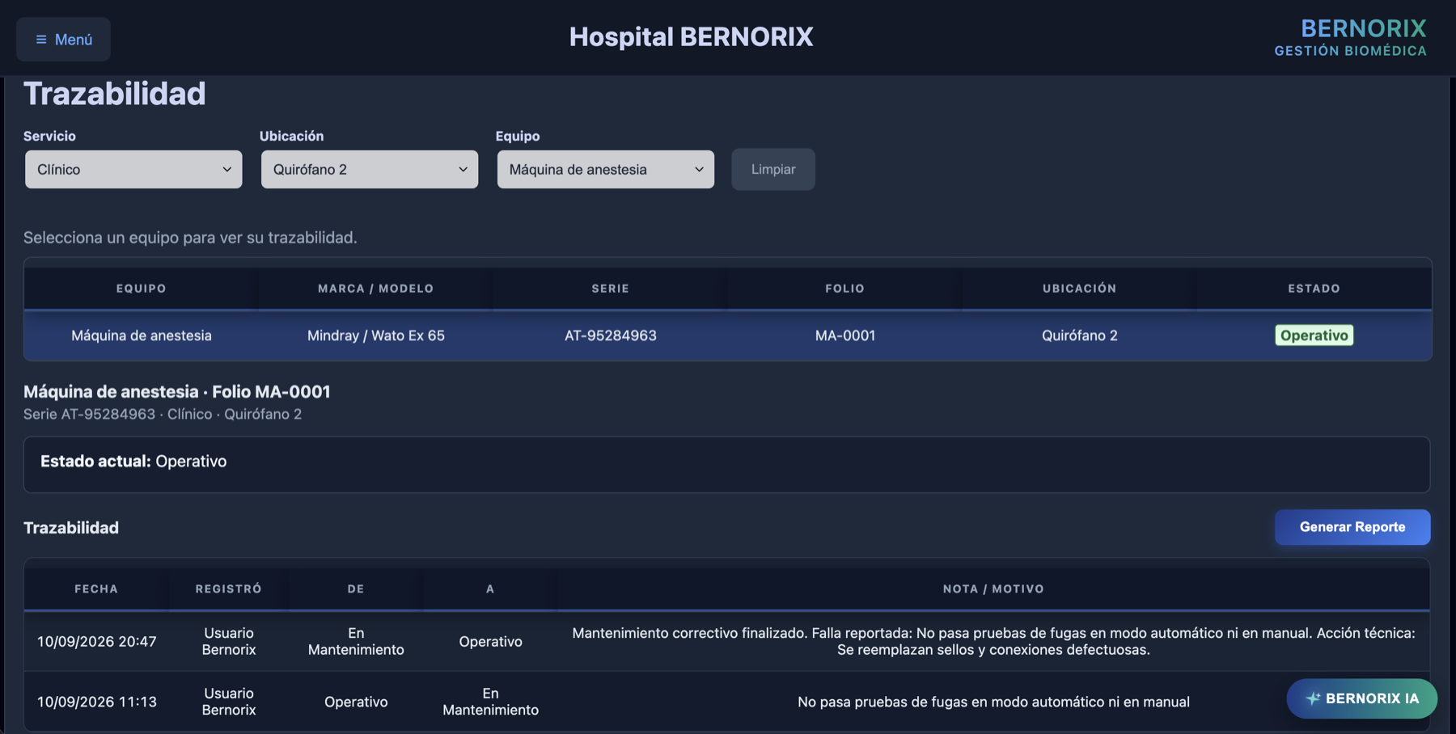The image size is (1456, 734).
Task: Launch the BERNORIX IA assistant button
Action: (x=1362, y=698)
